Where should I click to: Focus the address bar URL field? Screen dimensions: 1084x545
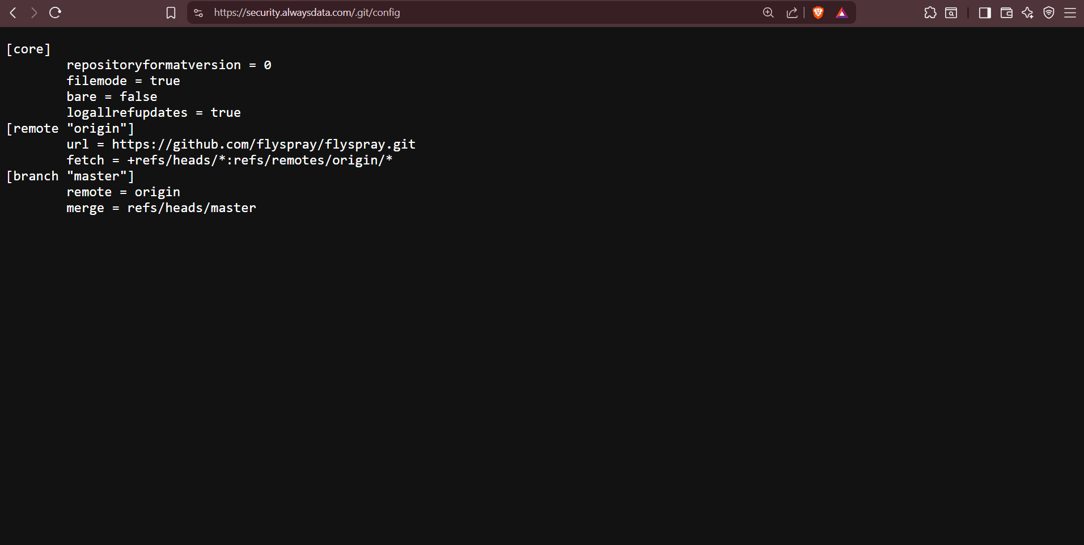454,12
